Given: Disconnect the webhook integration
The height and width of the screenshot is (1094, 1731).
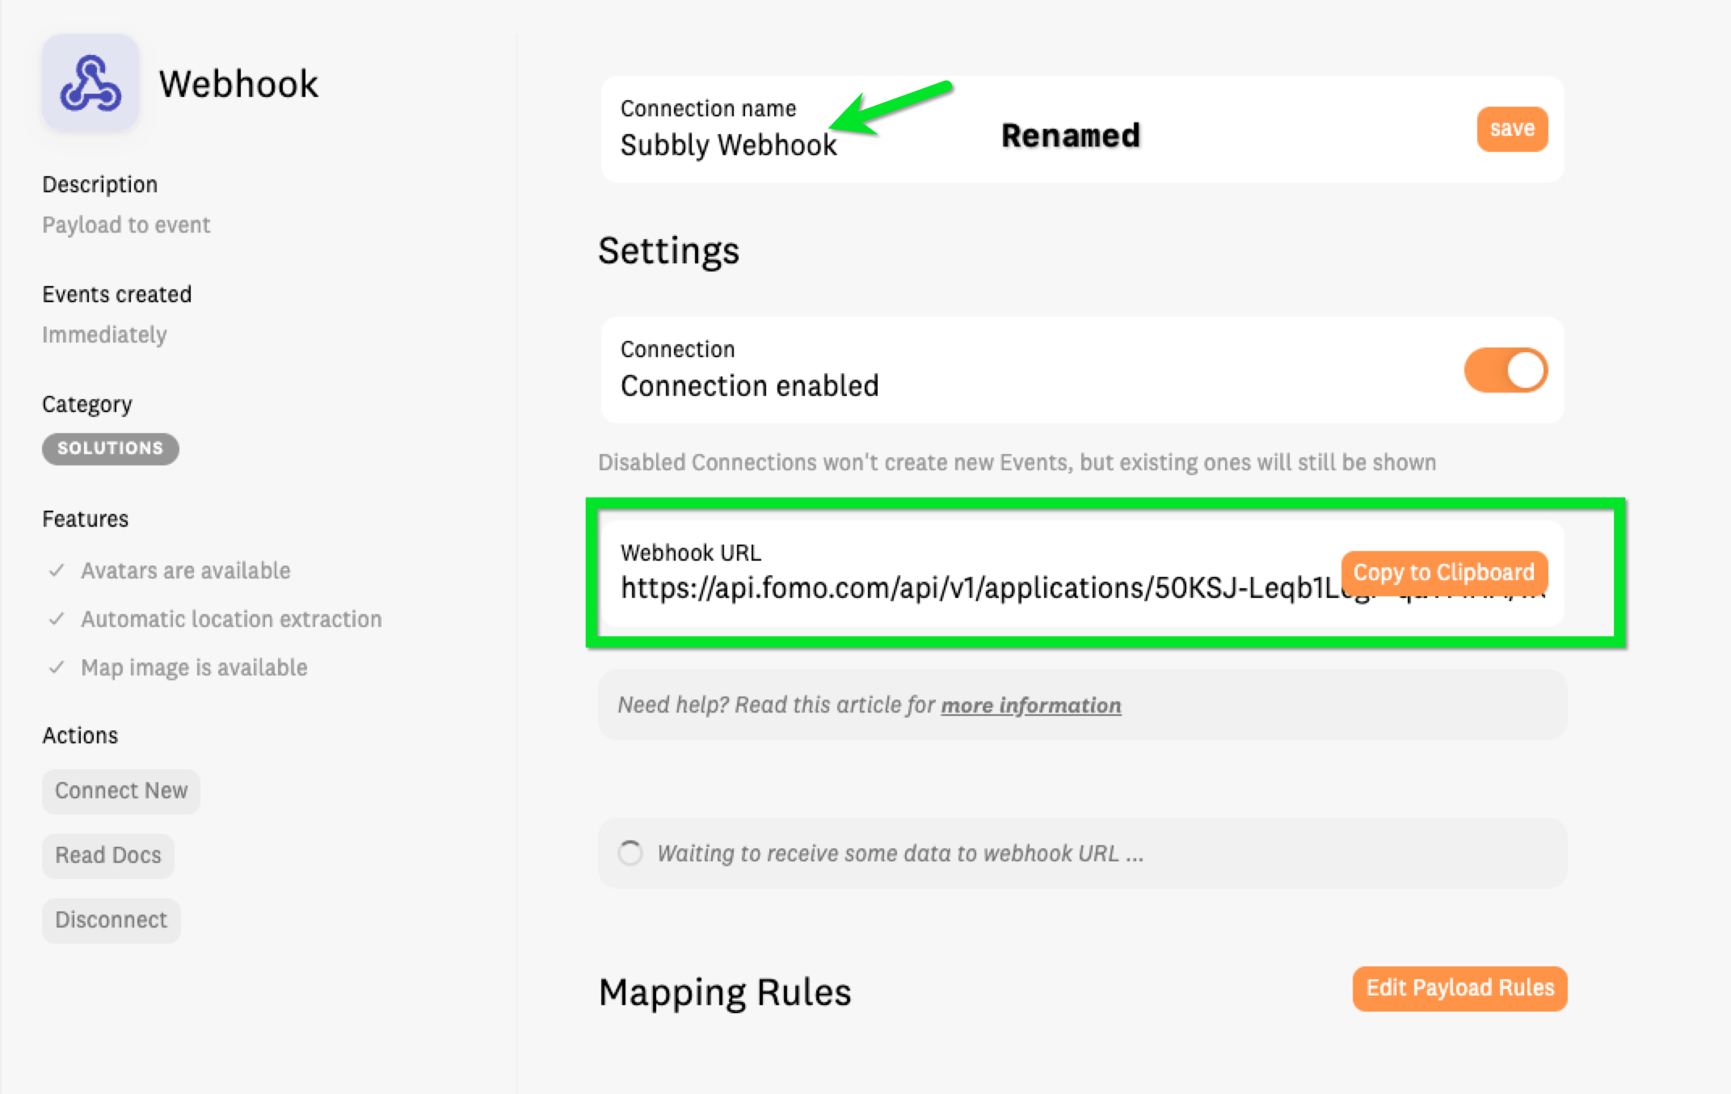Looking at the screenshot, I should 112,920.
